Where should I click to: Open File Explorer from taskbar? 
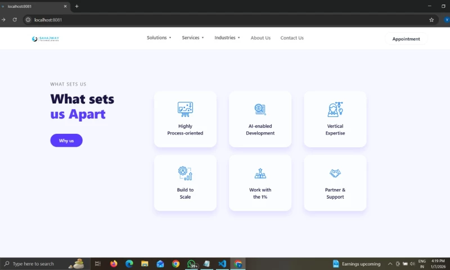[145, 264]
